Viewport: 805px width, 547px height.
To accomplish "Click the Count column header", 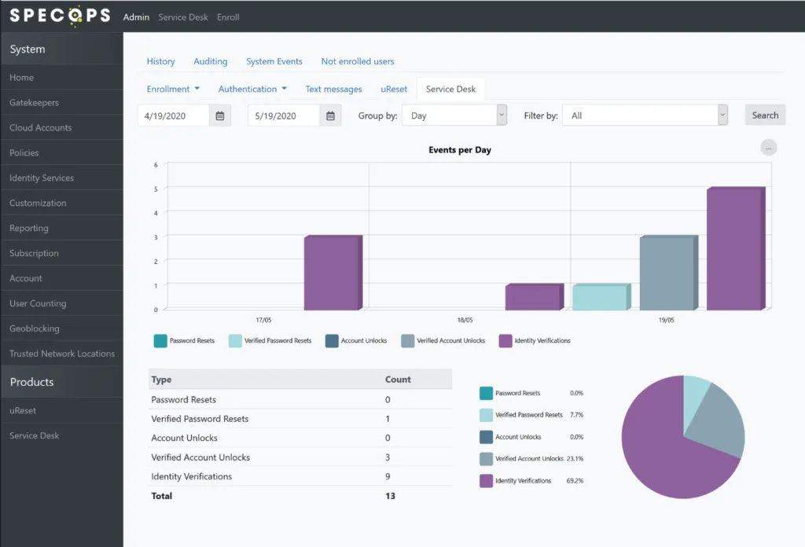I will click(x=398, y=380).
